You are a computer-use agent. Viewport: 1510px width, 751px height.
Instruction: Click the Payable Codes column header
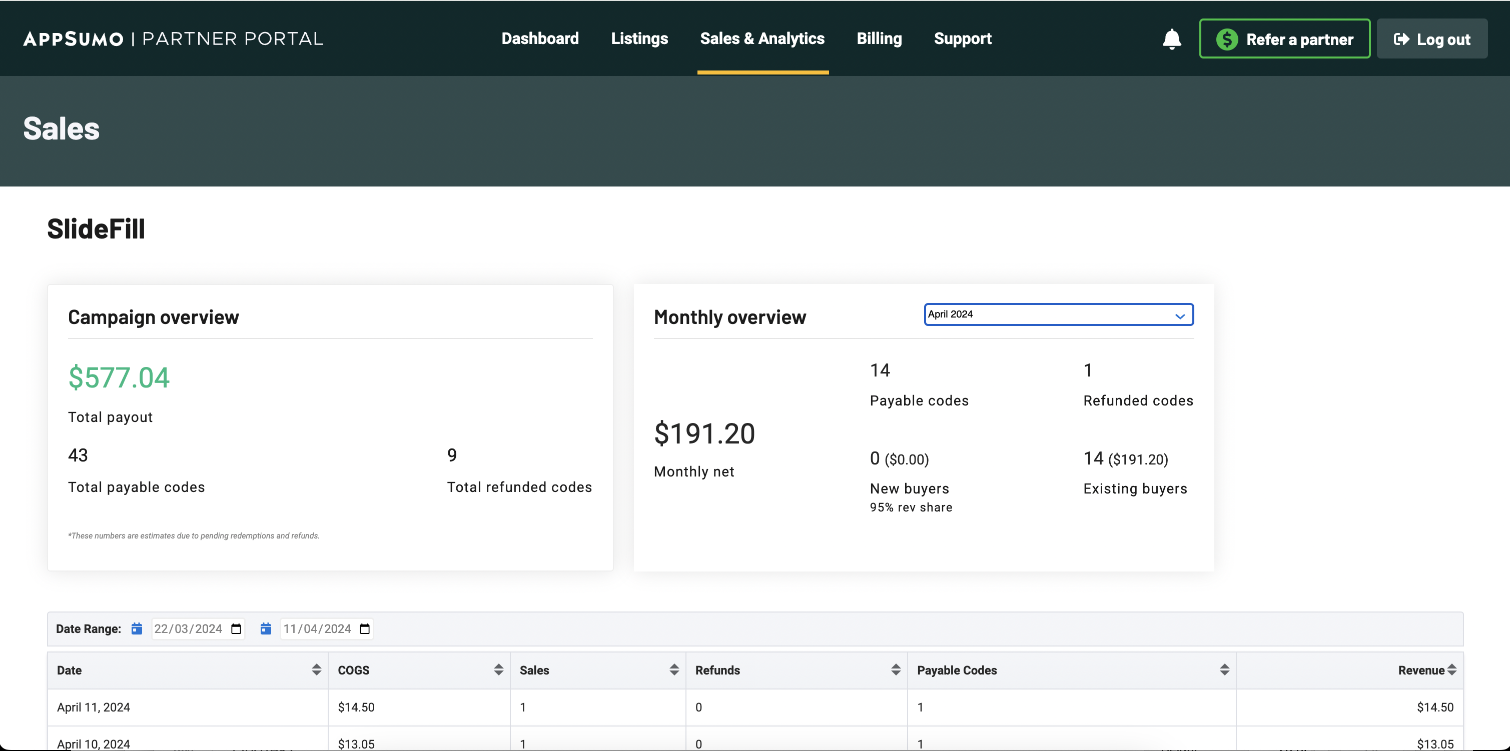1072,670
